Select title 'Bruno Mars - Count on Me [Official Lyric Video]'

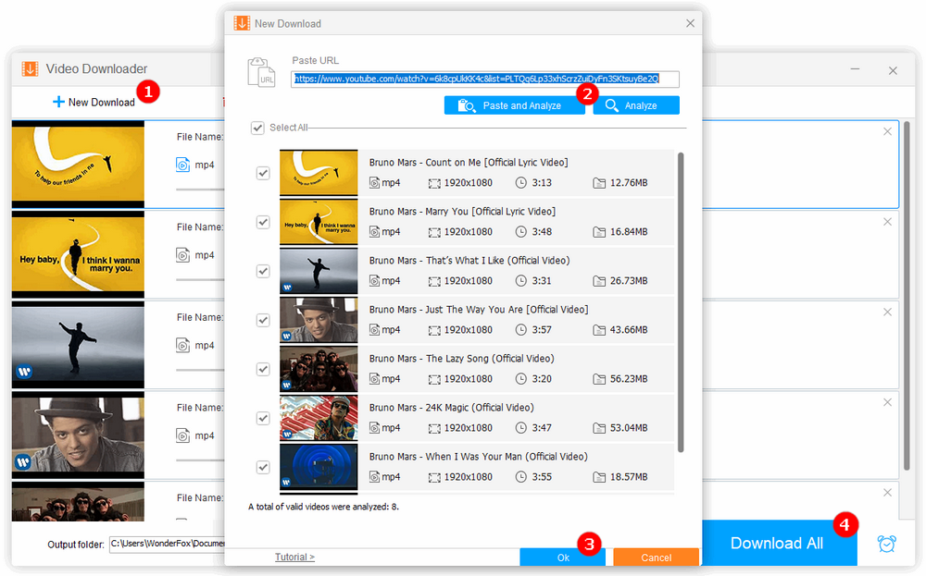(469, 162)
